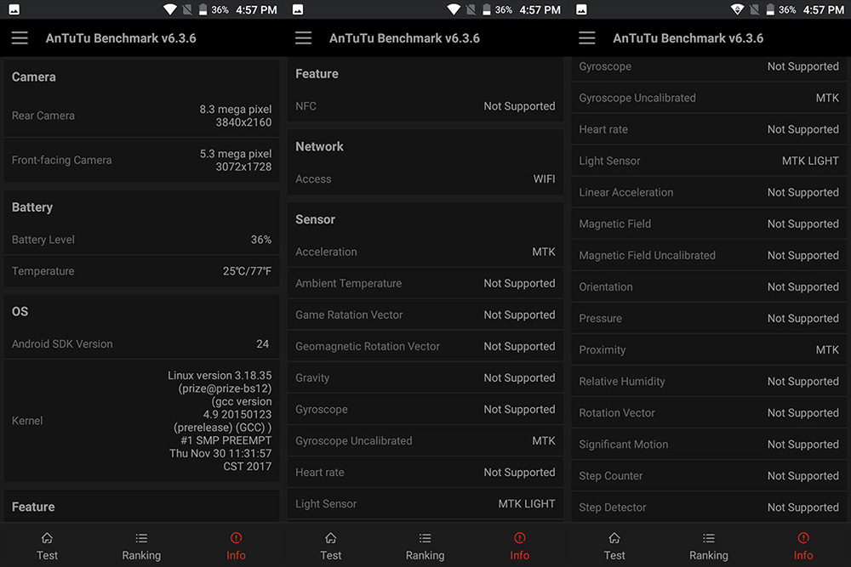Tap the Game Ratation Vector row
This screenshot has width=851, height=567.
tap(425, 315)
